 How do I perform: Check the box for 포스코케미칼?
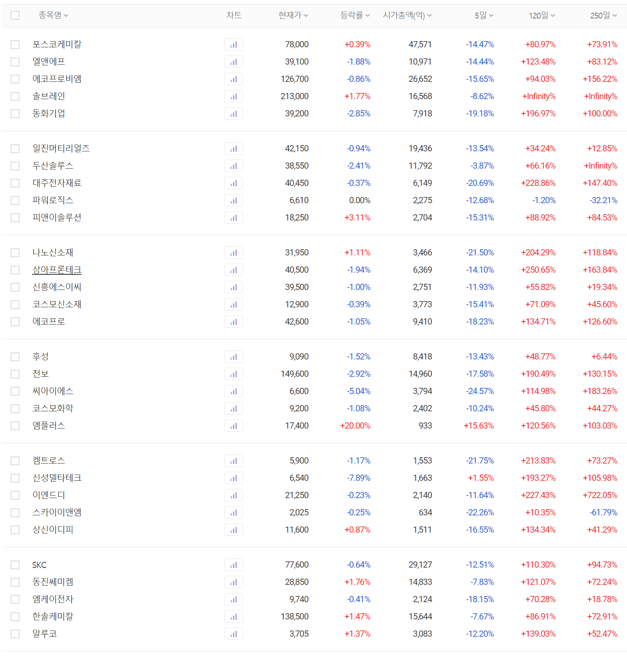tap(15, 44)
